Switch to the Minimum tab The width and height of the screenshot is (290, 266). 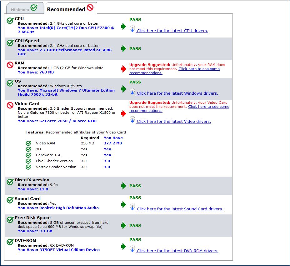coord(25,8)
